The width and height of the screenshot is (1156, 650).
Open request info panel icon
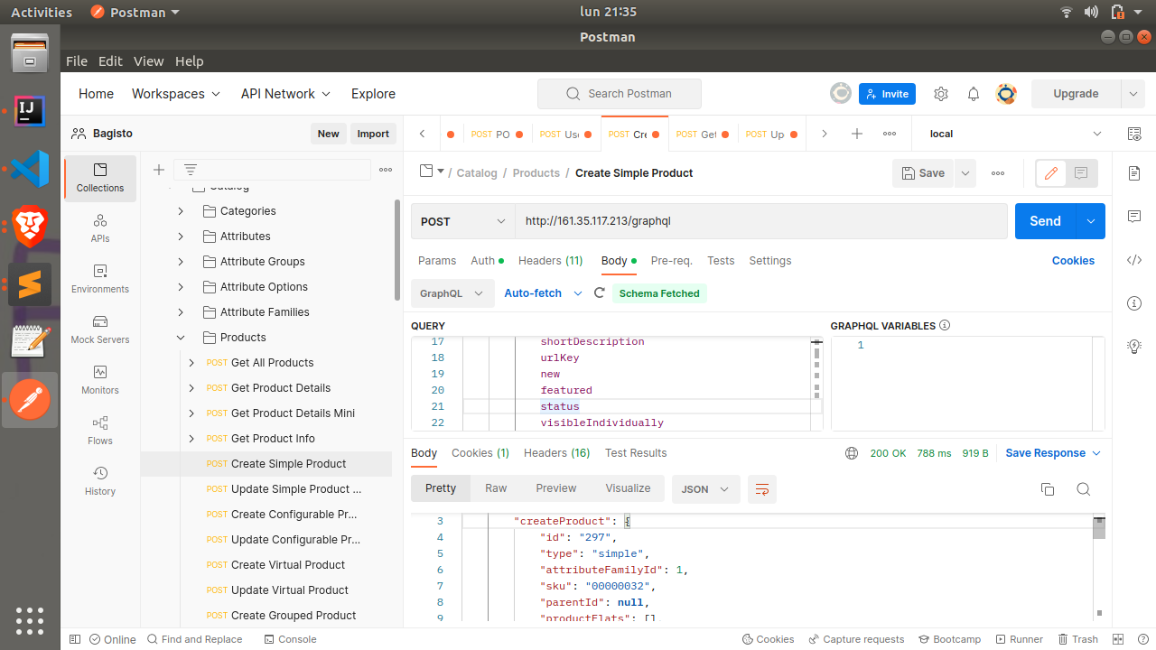click(x=1134, y=302)
